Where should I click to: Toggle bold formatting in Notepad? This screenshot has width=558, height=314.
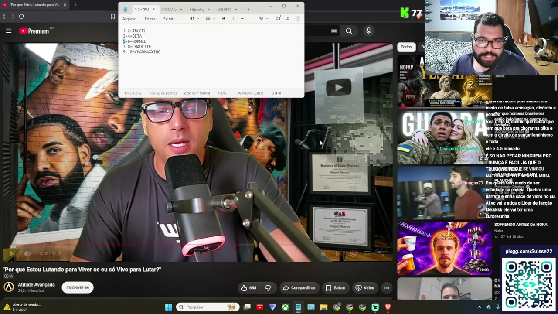point(224,19)
